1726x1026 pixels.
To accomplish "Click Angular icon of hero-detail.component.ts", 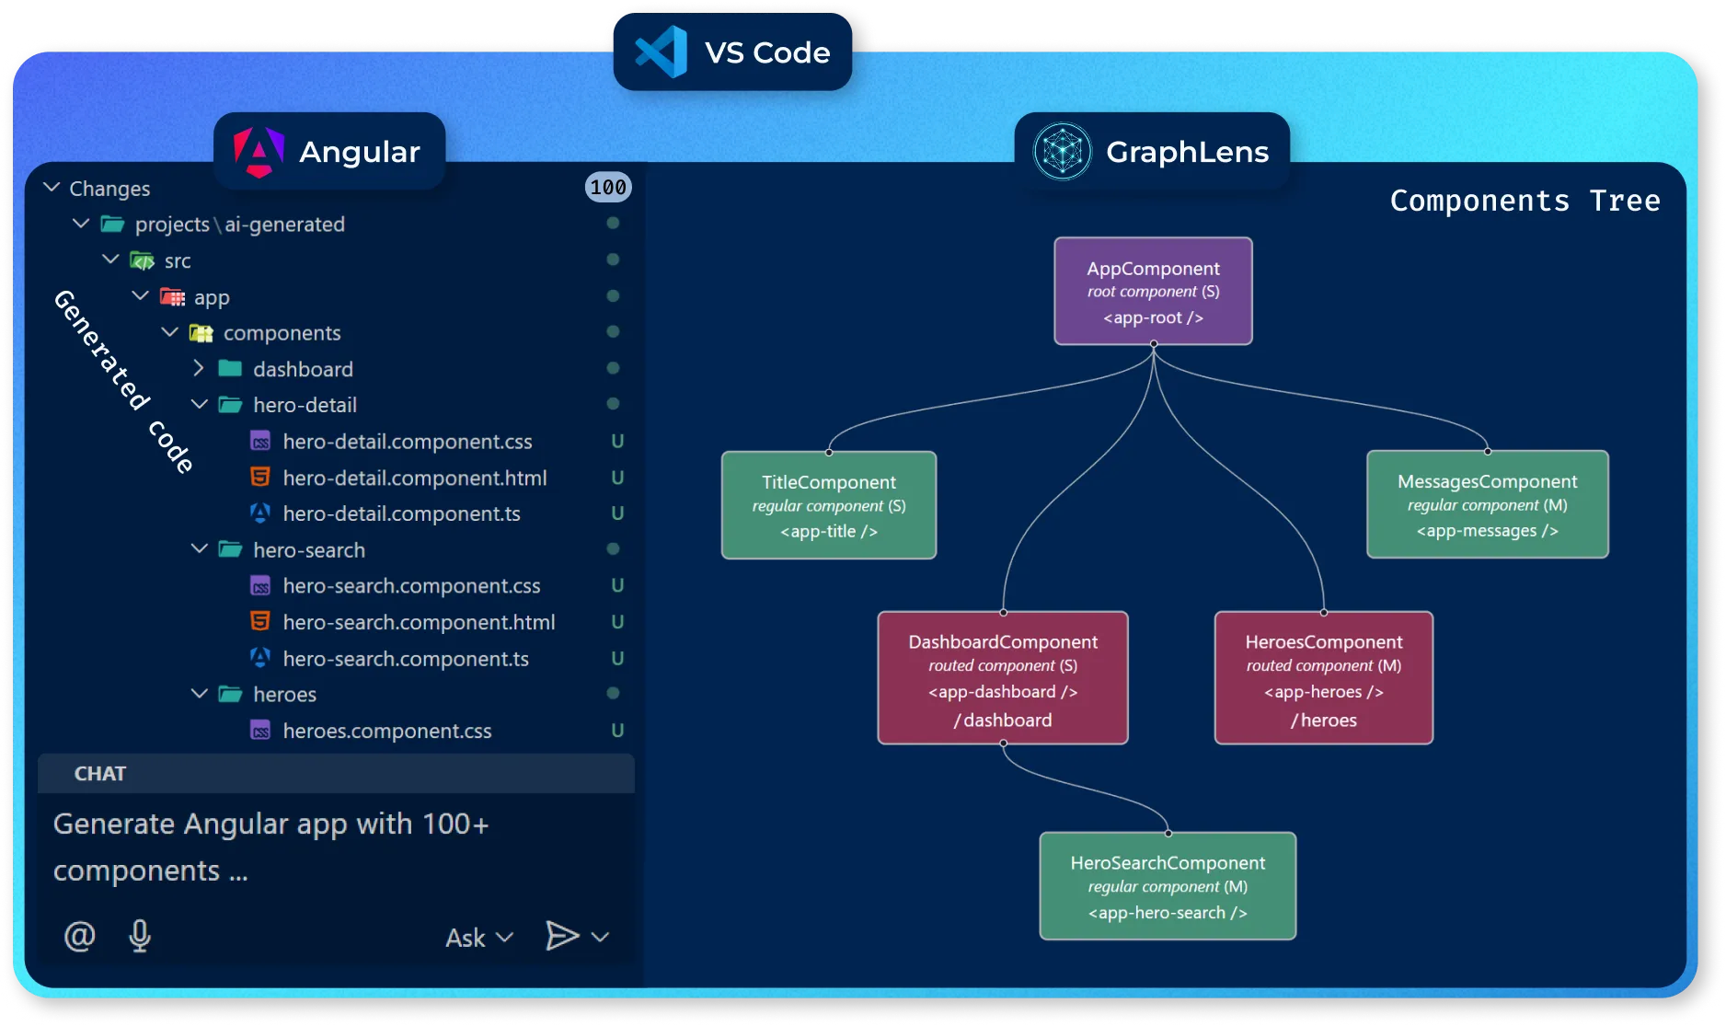I will [x=260, y=513].
